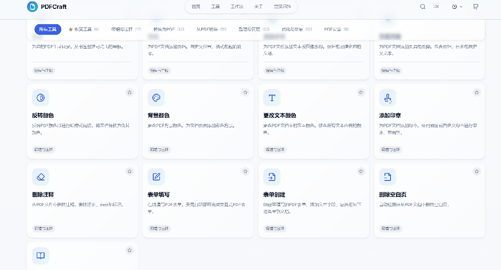Open the 添加印章 tool title
Viewport: 501px width, 270px height.
tap(390, 116)
